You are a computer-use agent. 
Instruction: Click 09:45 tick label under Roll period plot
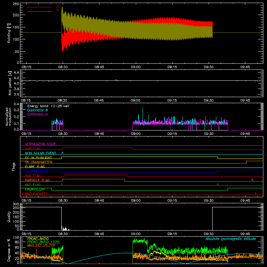[245, 100]
